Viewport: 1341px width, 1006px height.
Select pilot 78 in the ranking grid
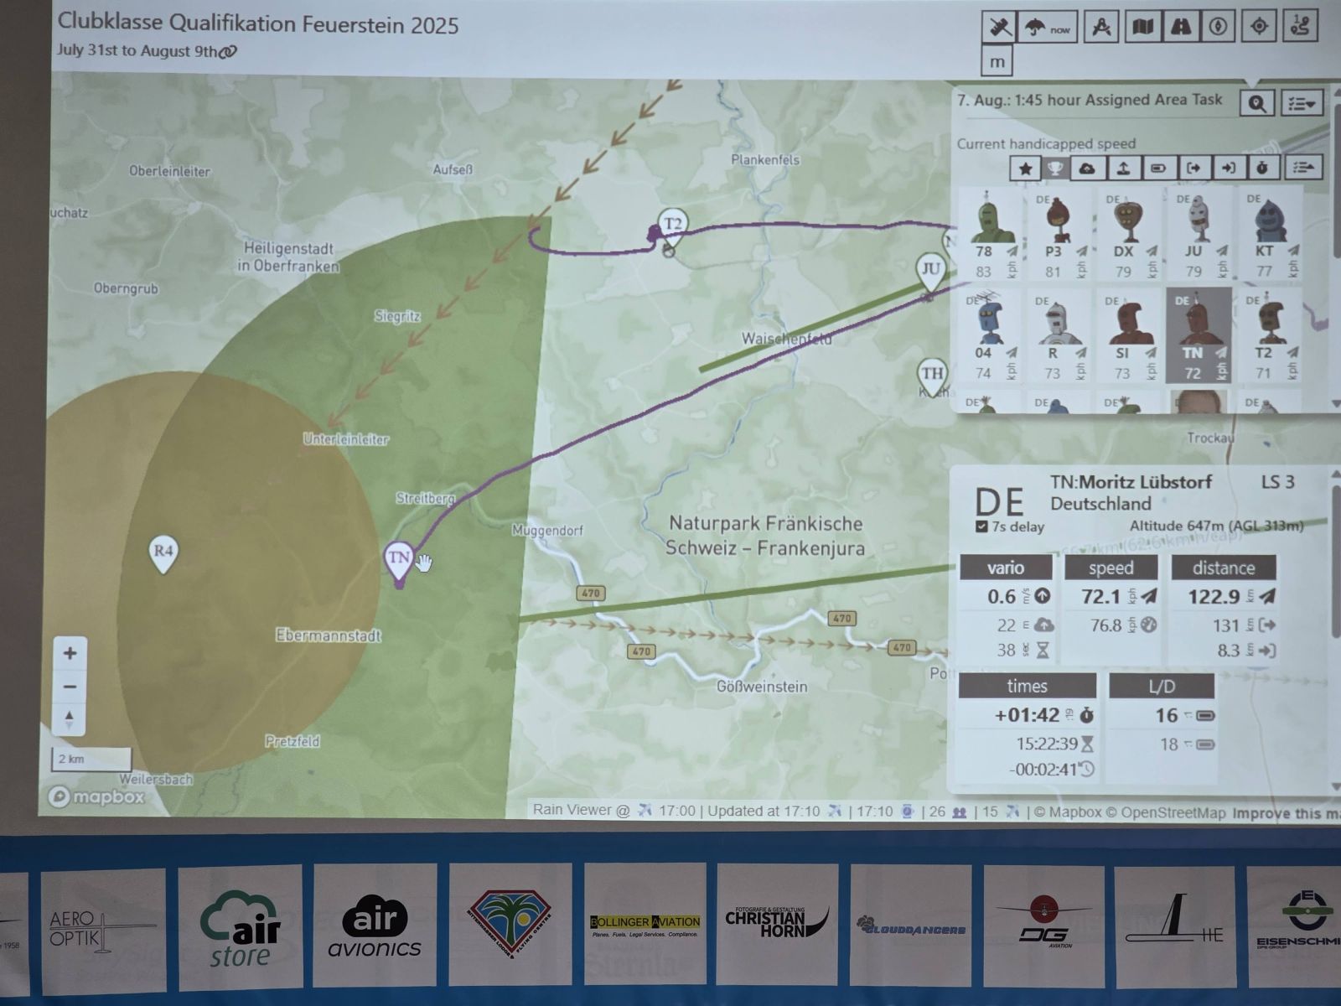coord(990,233)
